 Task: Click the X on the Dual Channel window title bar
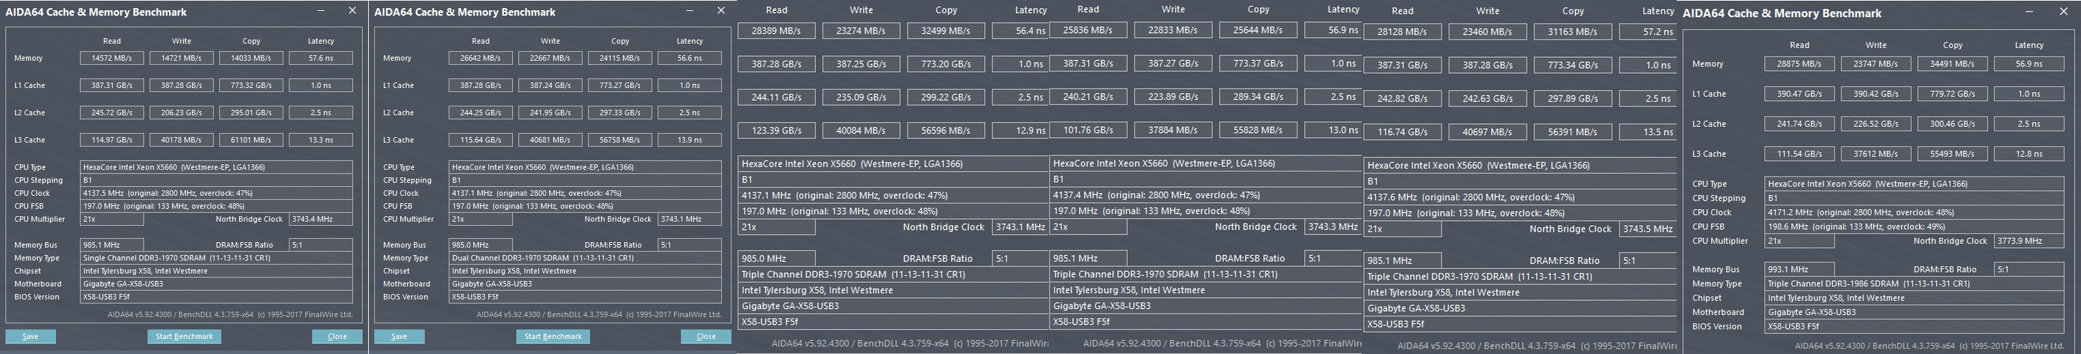[x=721, y=12]
